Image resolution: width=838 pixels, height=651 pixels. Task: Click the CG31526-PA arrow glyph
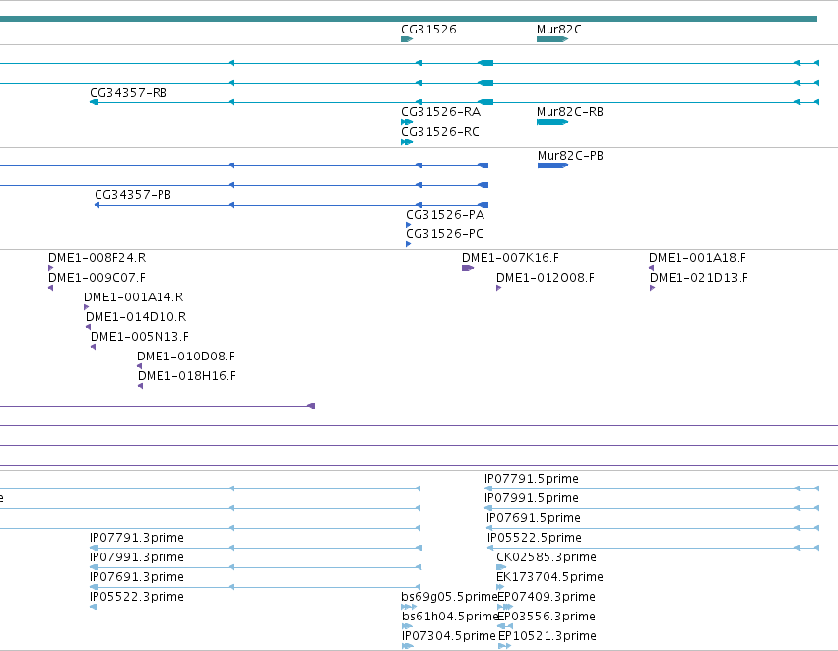[409, 225]
